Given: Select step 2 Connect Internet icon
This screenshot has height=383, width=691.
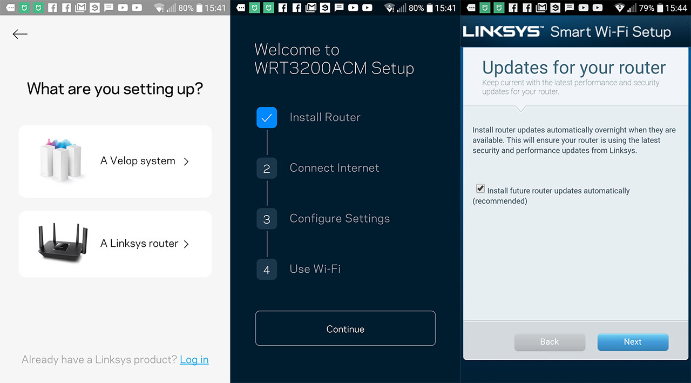Looking at the screenshot, I should [267, 169].
